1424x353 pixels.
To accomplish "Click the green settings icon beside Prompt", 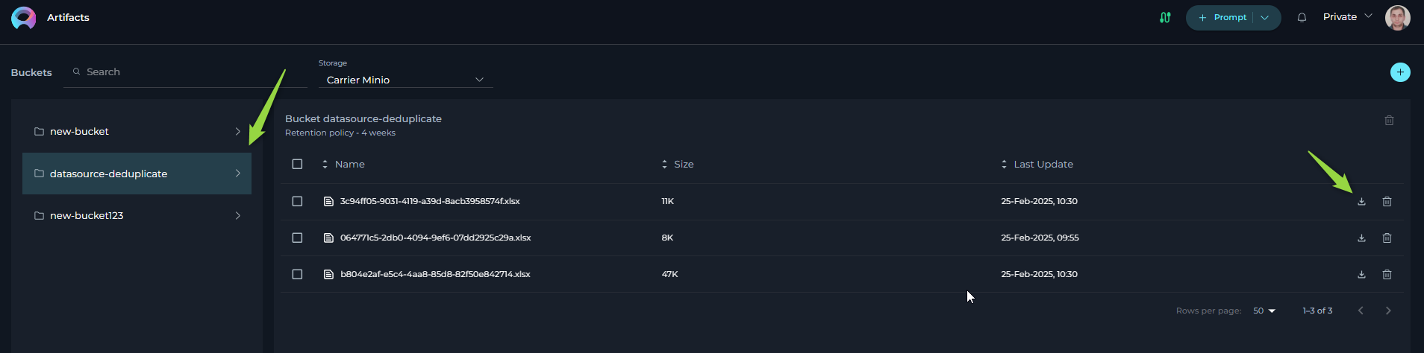I will click(1165, 18).
